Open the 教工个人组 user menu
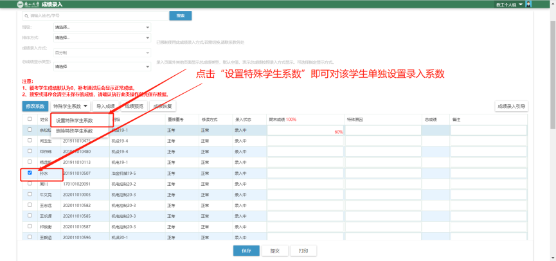Viewport: 556px width, 261px height. [x=508, y=4]
